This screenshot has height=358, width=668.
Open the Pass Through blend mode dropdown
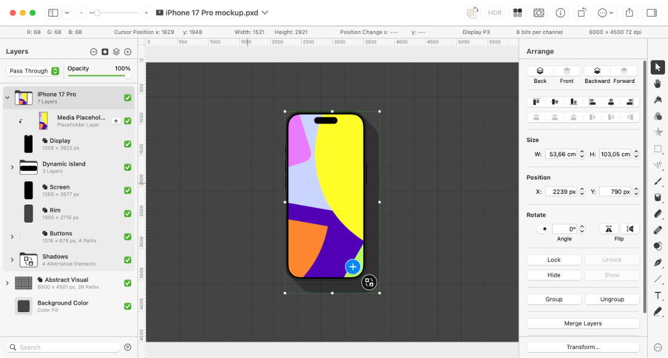tap(34, 71)
